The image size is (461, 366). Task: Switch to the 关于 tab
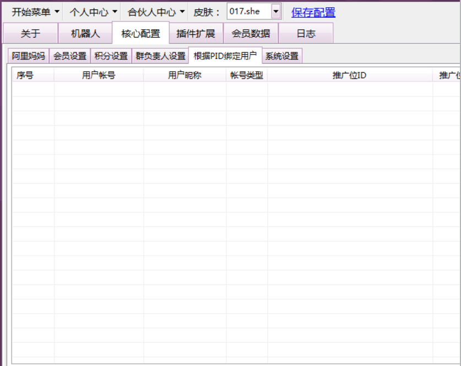click(x=30, y=34)
